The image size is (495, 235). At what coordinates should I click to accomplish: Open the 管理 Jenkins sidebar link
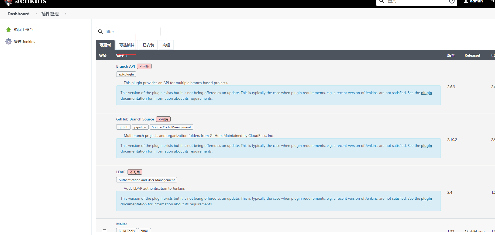(25, 42)
